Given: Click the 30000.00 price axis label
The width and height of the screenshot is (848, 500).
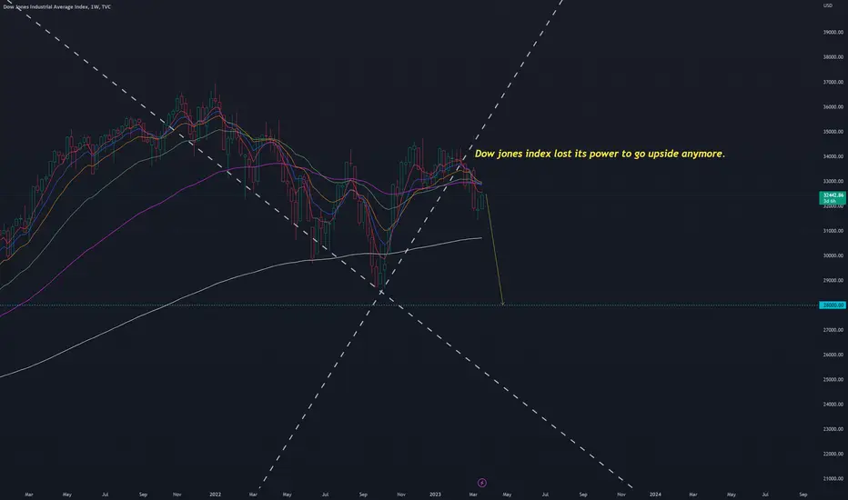Looking at the screenshot, I should click(833, 255).
